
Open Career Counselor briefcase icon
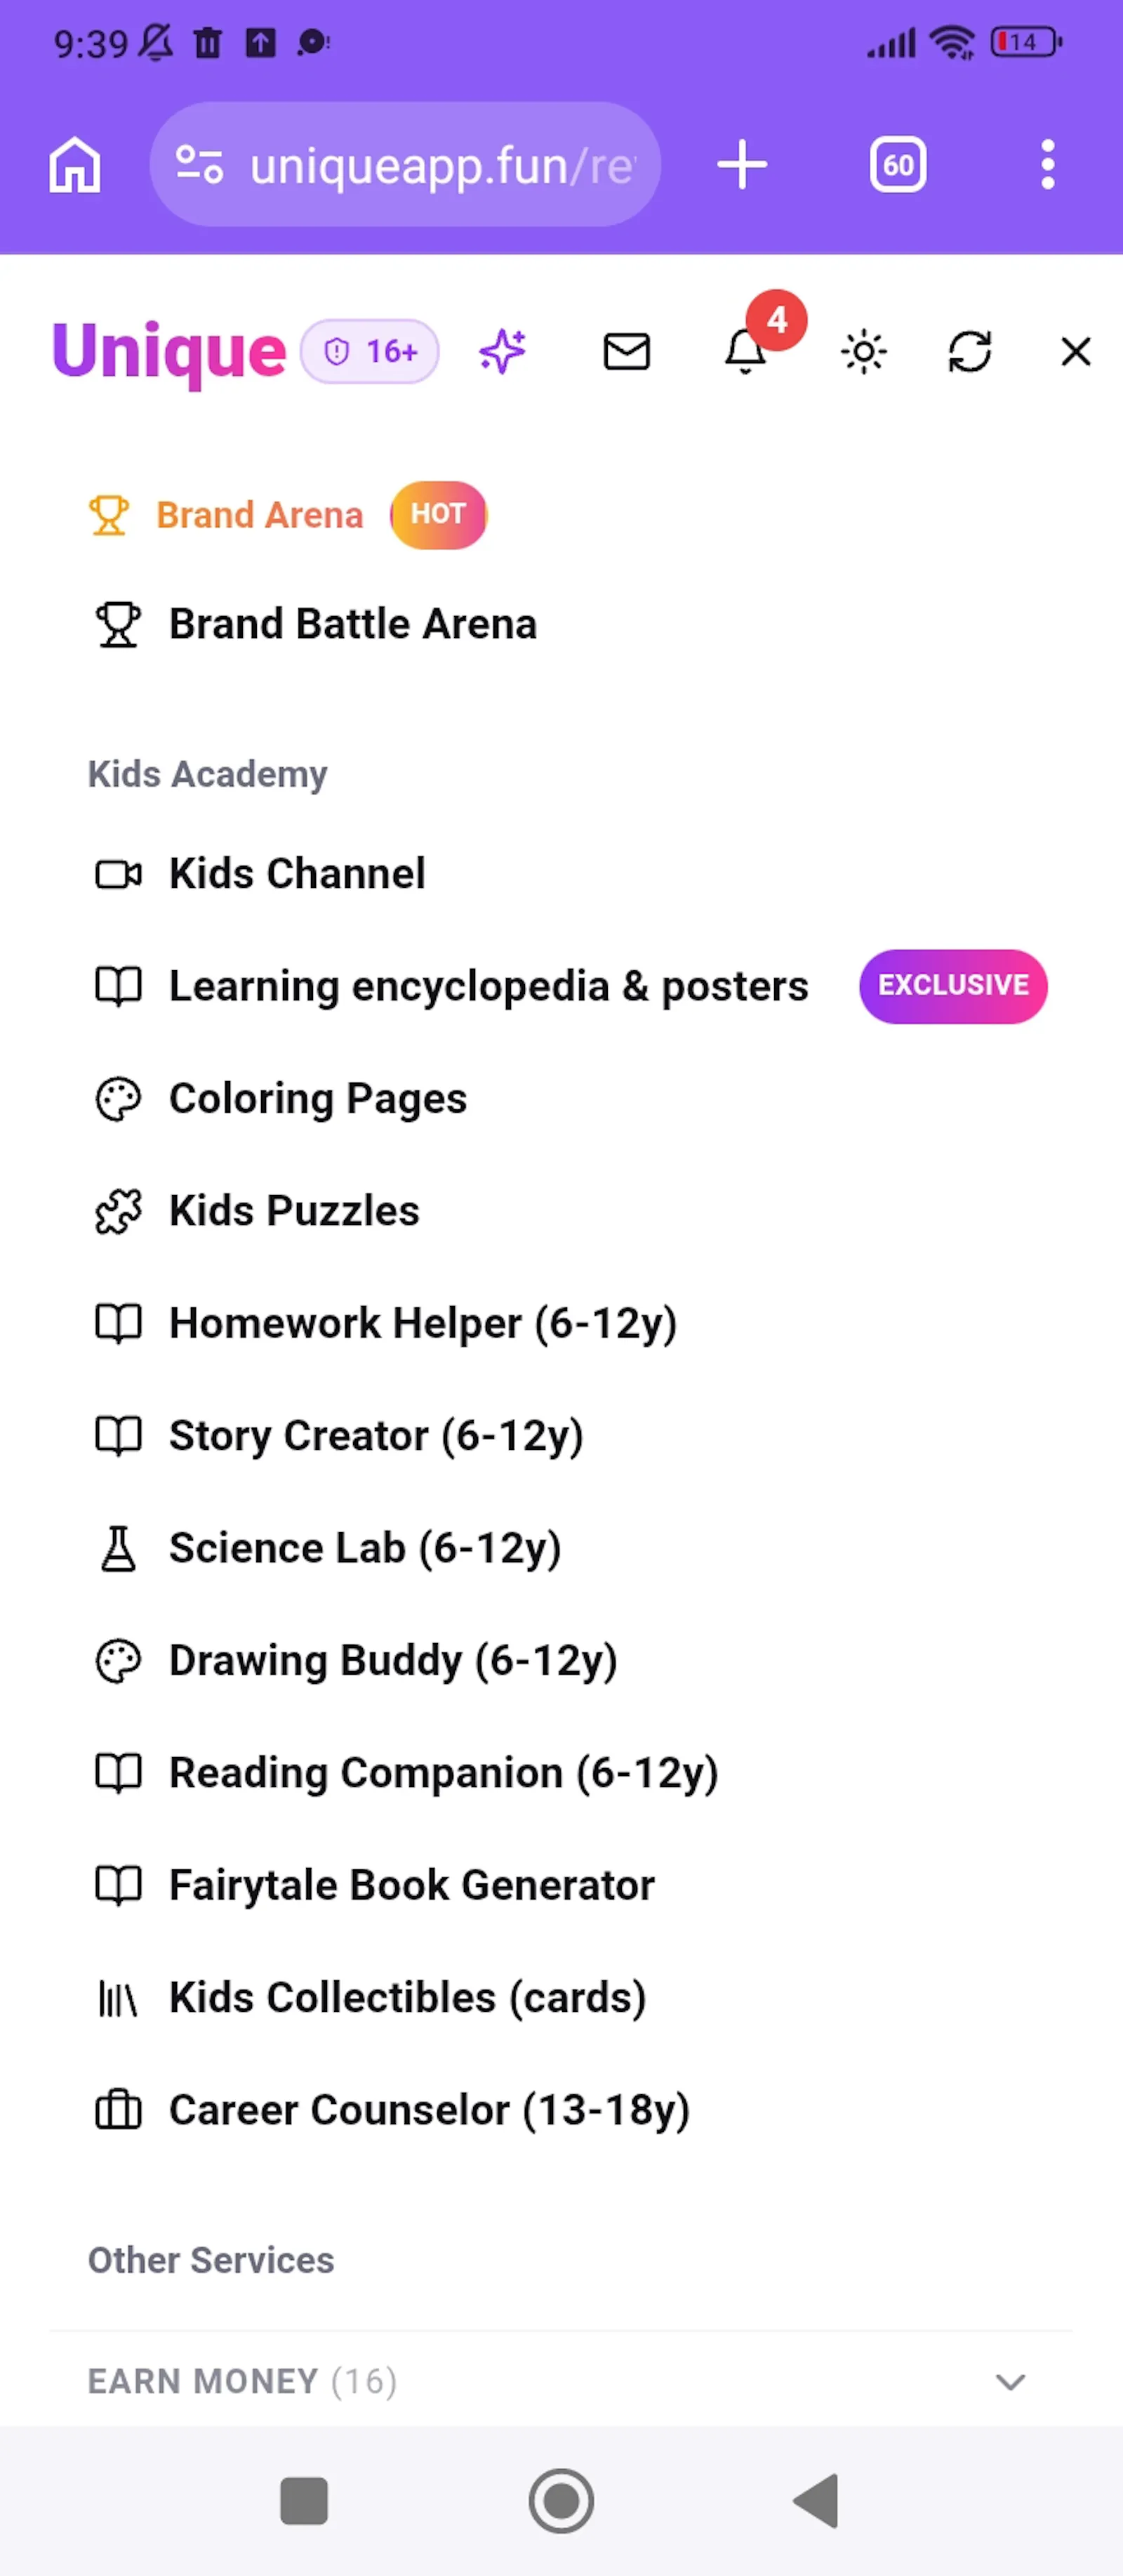[118, 2110]
